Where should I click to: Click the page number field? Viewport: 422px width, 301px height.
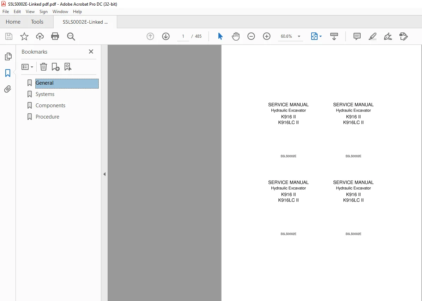pos(183,36)
